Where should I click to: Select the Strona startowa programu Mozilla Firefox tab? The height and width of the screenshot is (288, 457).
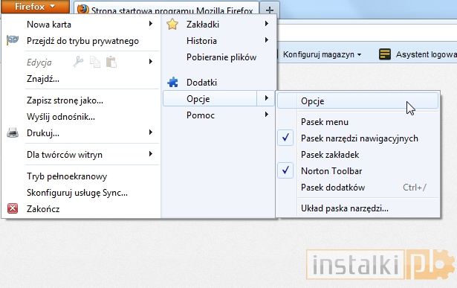click(166, 9)
